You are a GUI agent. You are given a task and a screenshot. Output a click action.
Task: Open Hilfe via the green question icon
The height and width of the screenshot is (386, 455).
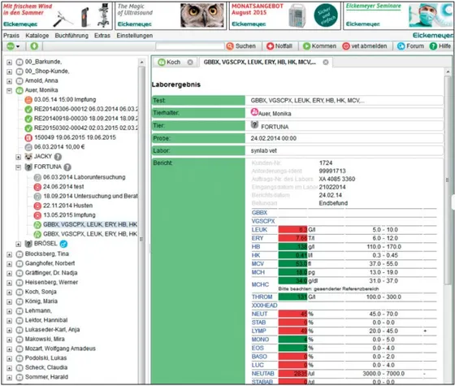[433, 46]
